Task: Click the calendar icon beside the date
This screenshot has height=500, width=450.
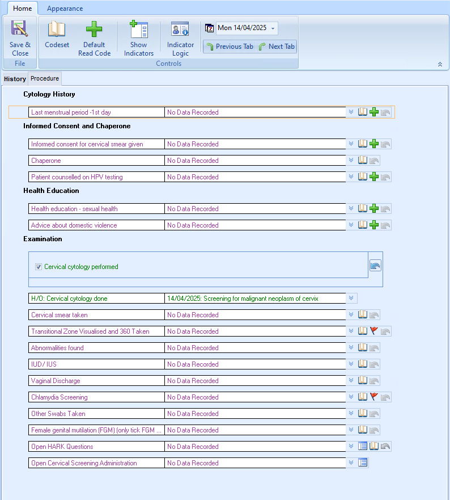Action: coord(209,28)
